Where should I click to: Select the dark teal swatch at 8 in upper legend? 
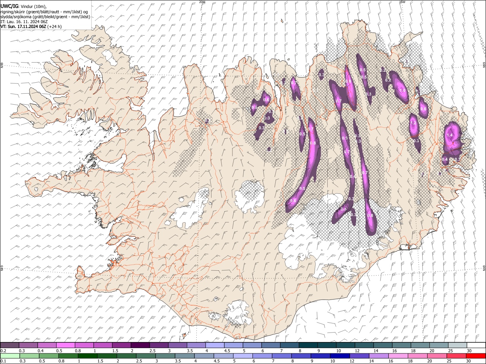(x=308, y=345)
